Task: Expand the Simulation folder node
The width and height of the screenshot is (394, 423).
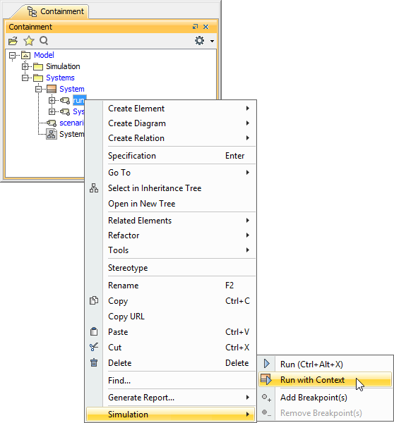Action: click(x=25, y=66)
